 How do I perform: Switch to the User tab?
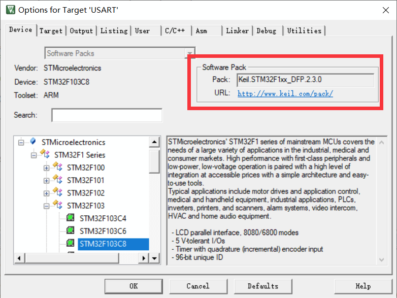pyautogui.click(x=146, y=31)
